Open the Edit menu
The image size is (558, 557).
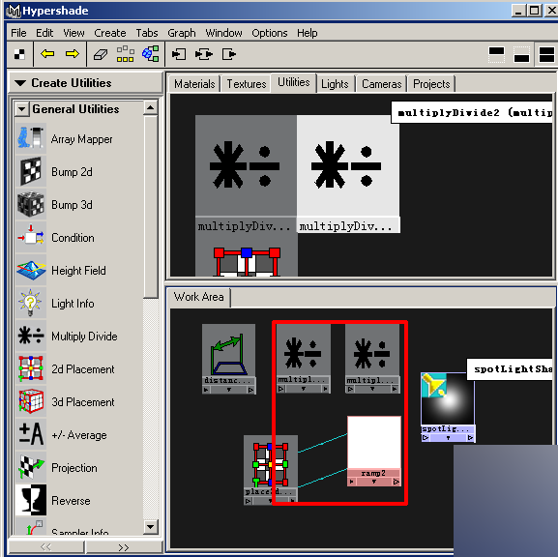(x=44, y=33)
